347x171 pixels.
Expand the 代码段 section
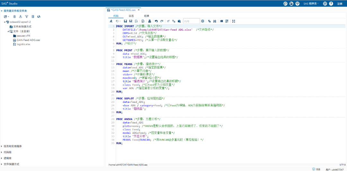(7, 152)
